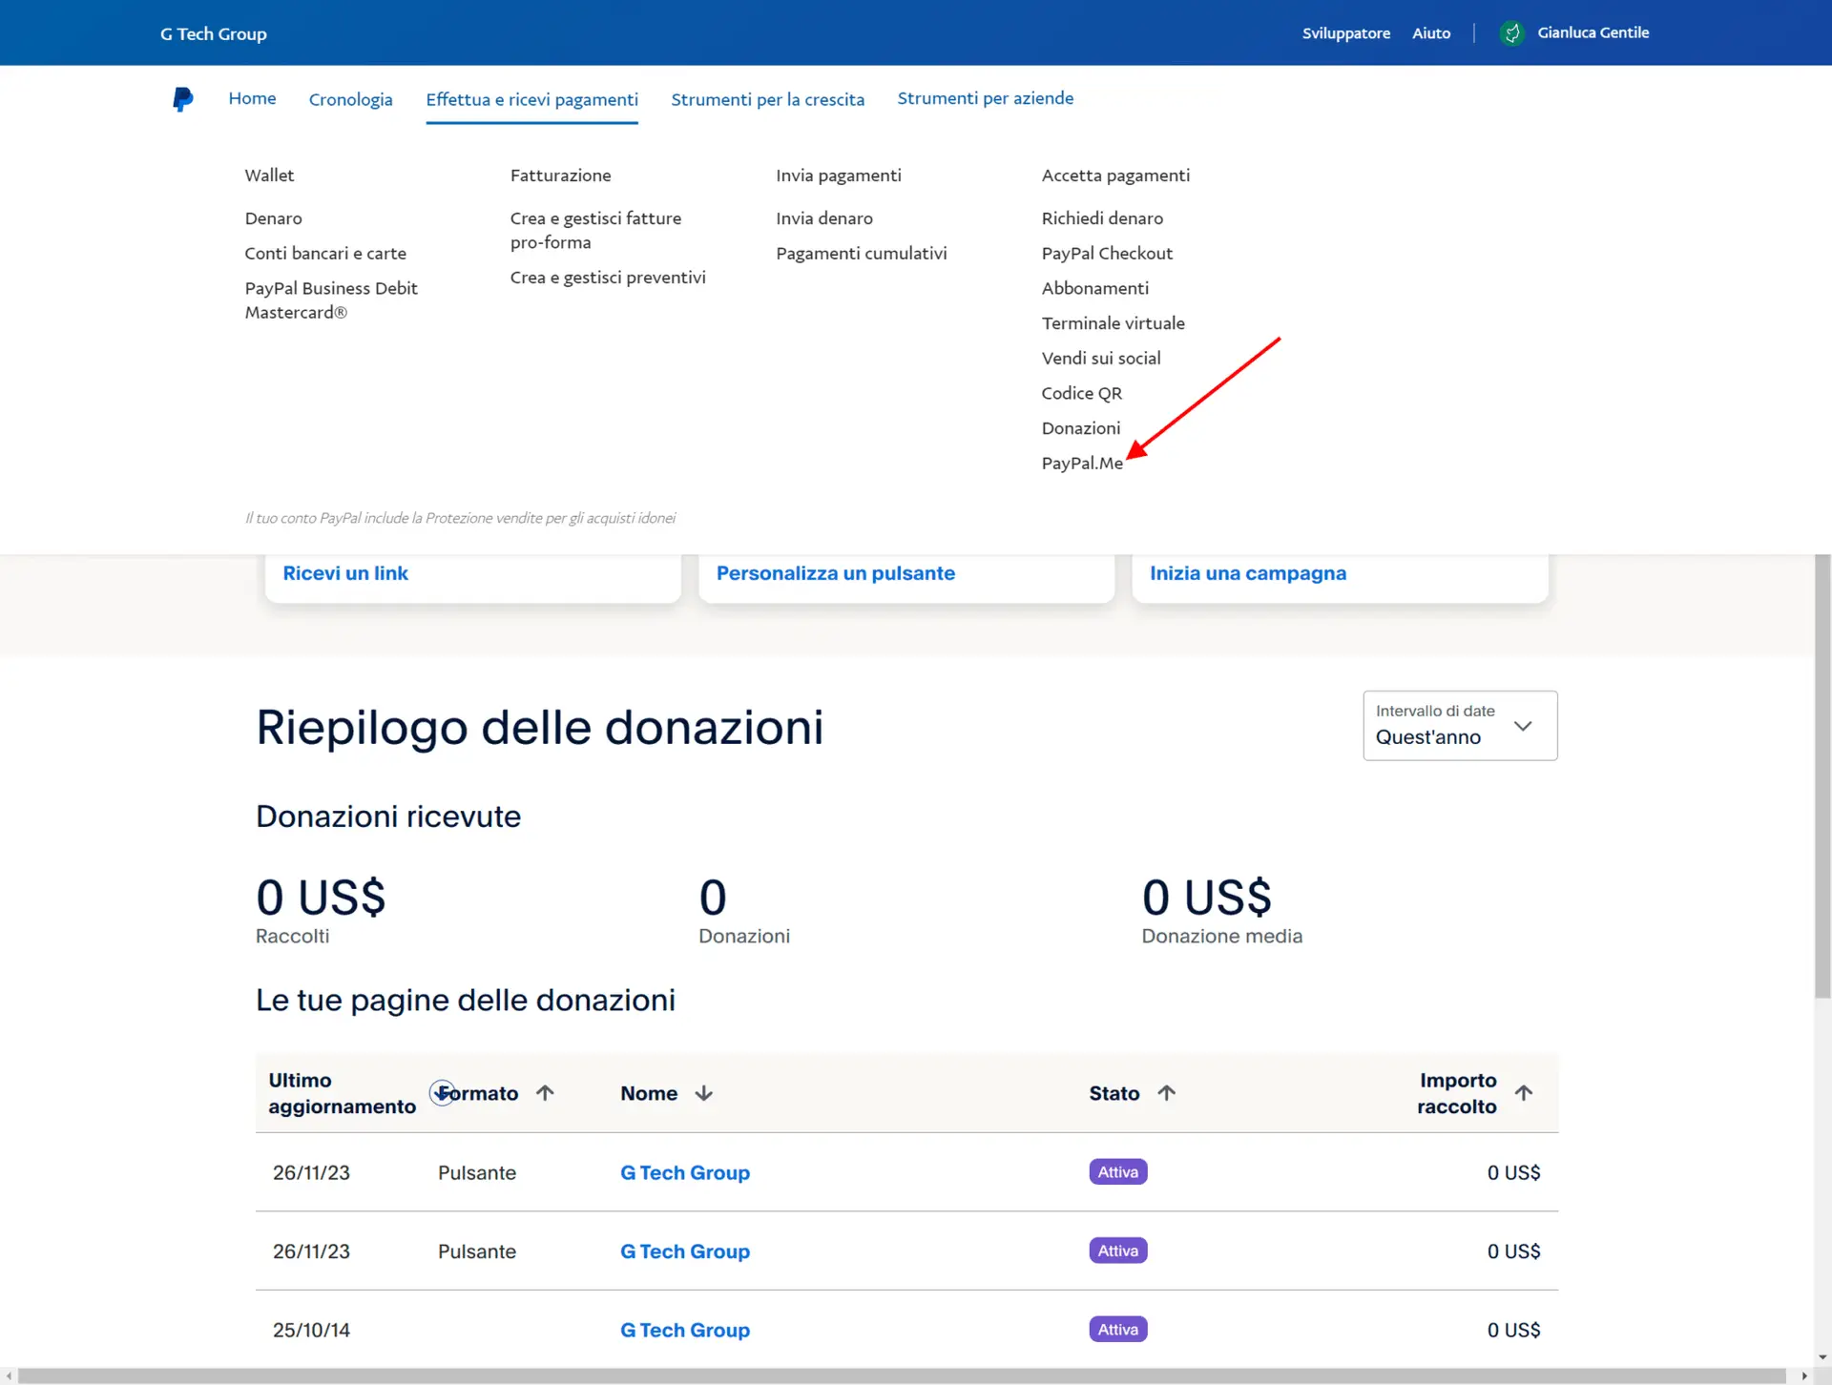Expand the Strumenti per aziende menu

coord(985,97)
